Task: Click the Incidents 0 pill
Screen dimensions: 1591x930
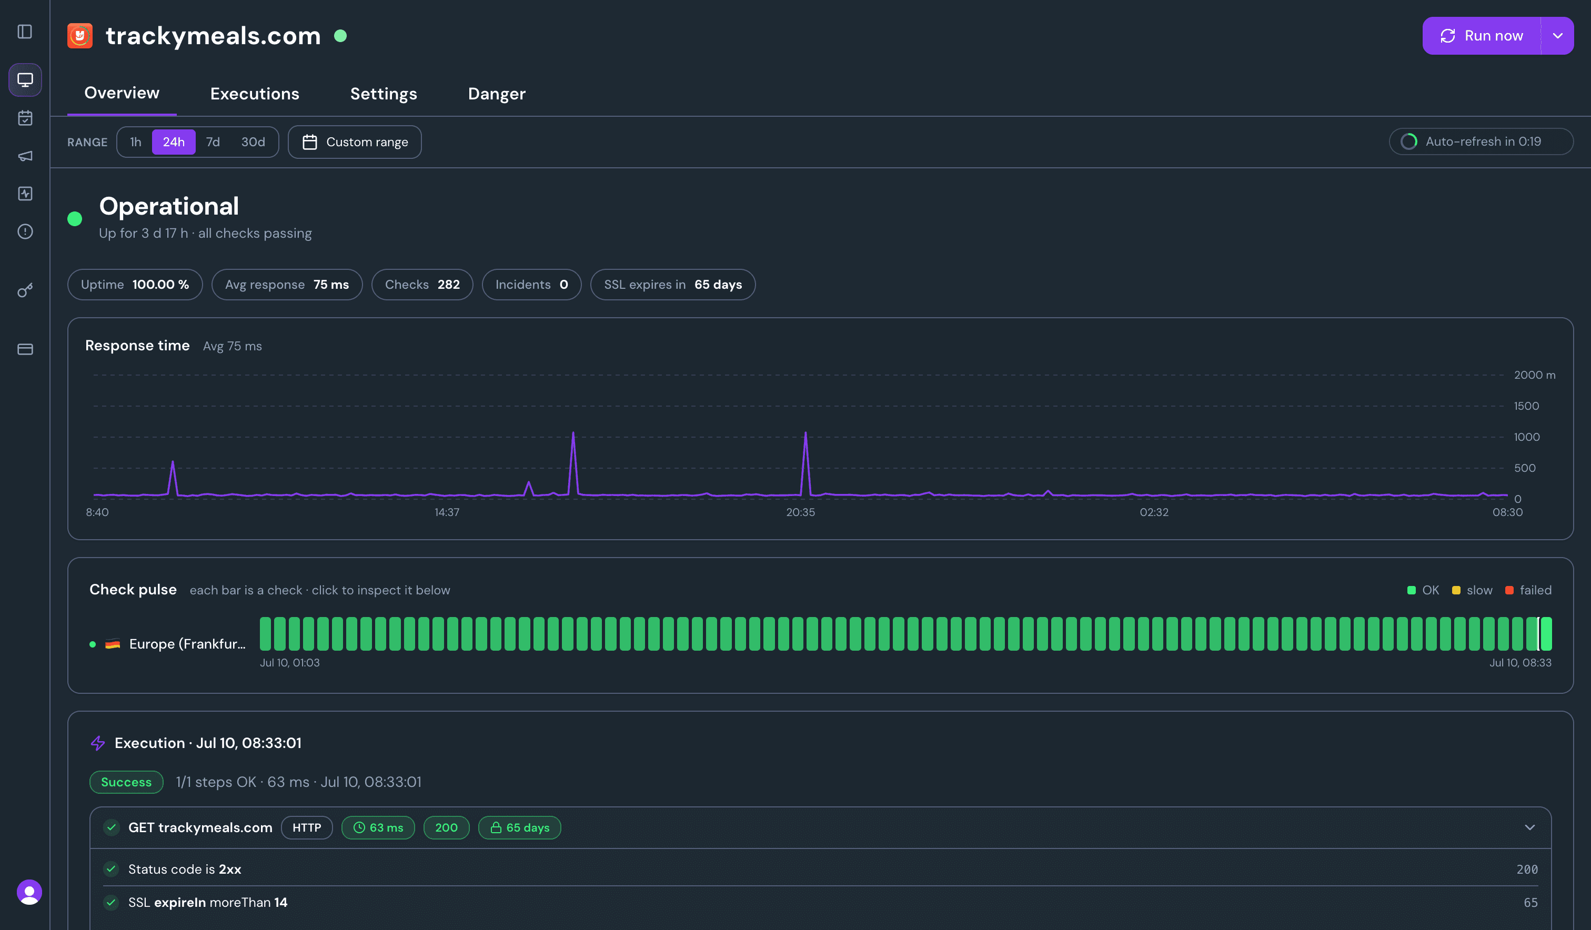Action: point(531,285)
